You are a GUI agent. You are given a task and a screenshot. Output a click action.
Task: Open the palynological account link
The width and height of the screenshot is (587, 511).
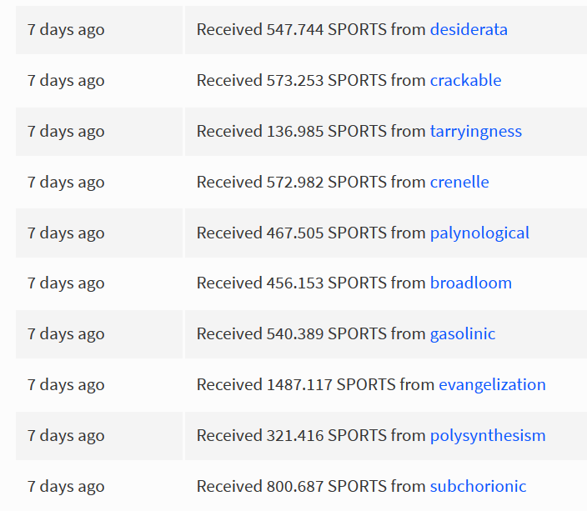pyautogui.click(x=479, y=233)
